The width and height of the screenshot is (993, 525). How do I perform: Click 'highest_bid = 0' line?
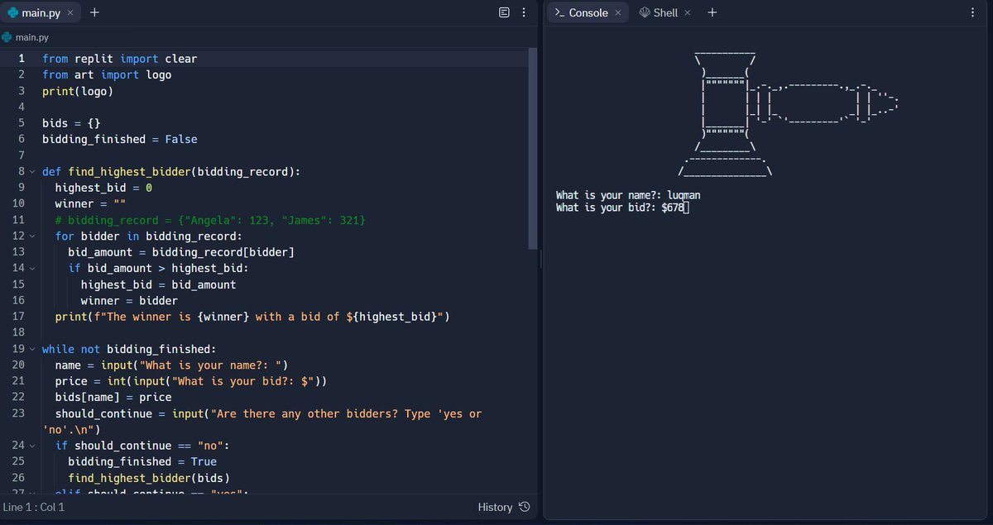[103, 188]
